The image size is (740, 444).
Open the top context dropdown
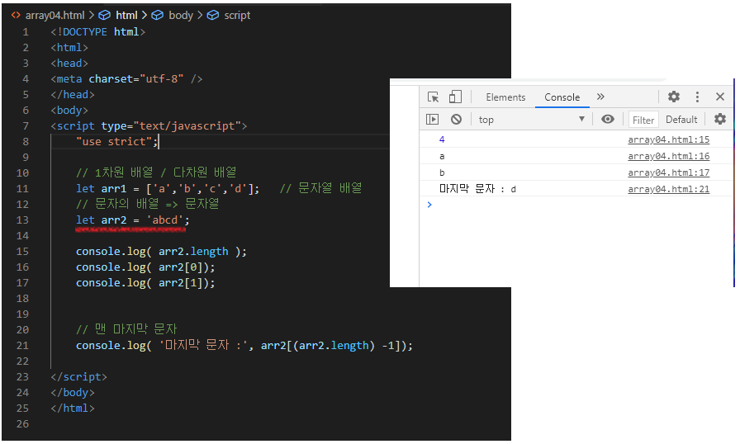click(x=531, y=120)
